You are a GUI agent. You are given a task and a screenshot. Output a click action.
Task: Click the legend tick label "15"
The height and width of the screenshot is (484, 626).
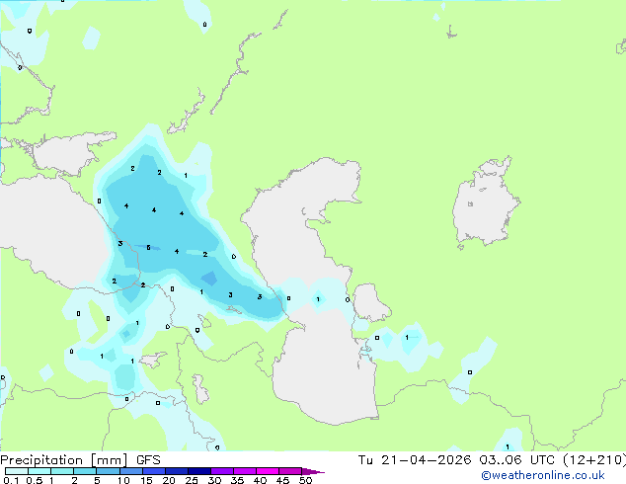tap(146, 480)
